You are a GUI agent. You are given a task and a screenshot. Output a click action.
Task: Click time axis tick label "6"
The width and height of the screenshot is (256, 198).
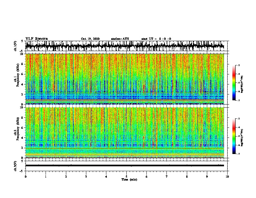pyautogui.click(x=146, y=177)
